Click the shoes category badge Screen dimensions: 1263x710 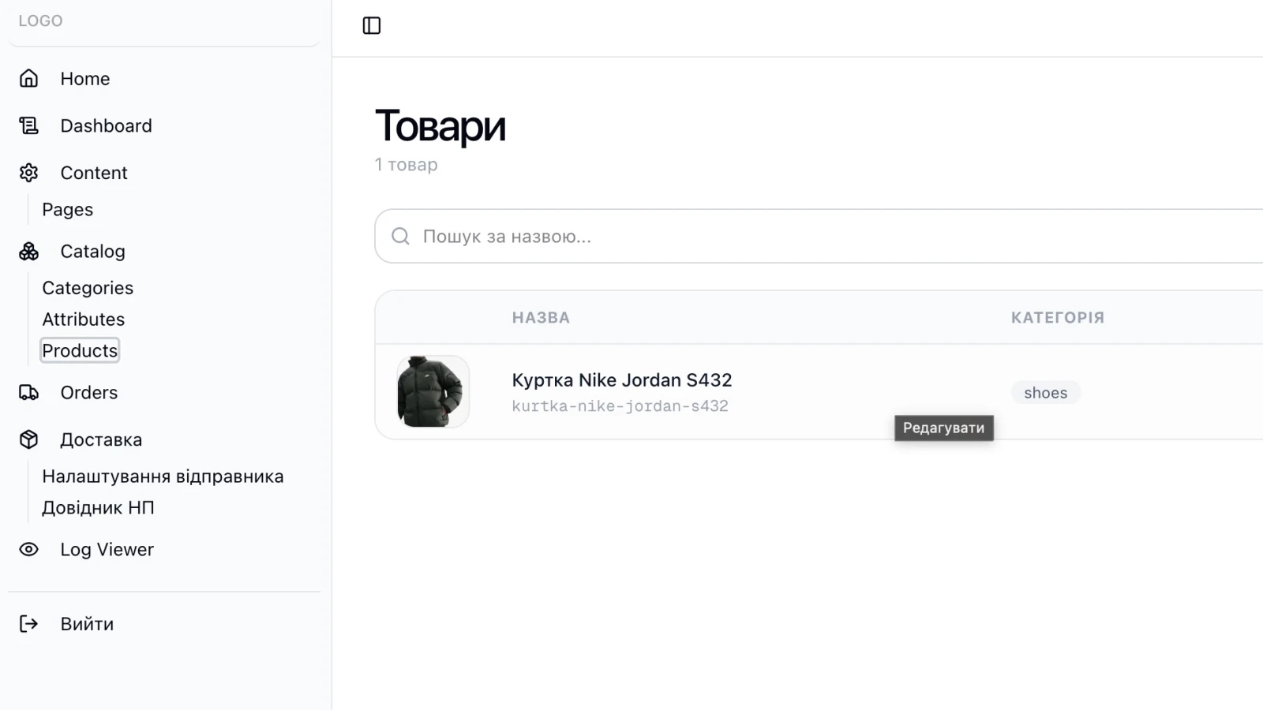(x=1045, y=393)
